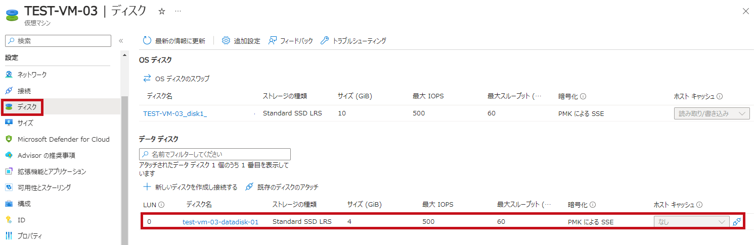Click the info icon next to LUN
Screen dimensions: 755x245
pos(161,205)
